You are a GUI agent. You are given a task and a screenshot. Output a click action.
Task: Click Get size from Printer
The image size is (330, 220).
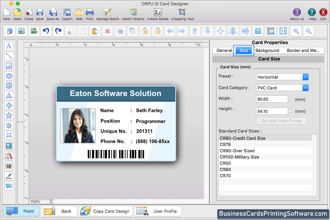281,121
